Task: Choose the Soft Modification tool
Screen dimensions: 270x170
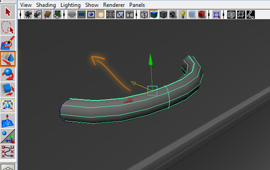Action: click(8, 121)
